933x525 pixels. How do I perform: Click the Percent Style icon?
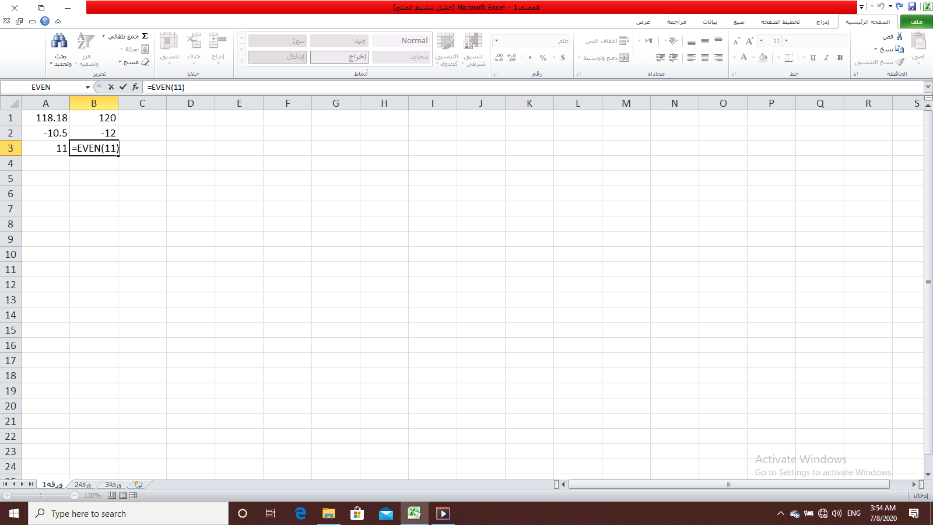click(543, 58)
